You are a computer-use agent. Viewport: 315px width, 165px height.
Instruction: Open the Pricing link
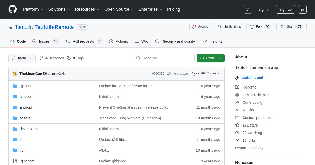(x=174, y=9)
